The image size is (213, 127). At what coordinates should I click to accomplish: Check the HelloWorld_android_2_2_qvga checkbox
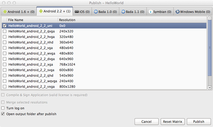[x=5, y=31]
